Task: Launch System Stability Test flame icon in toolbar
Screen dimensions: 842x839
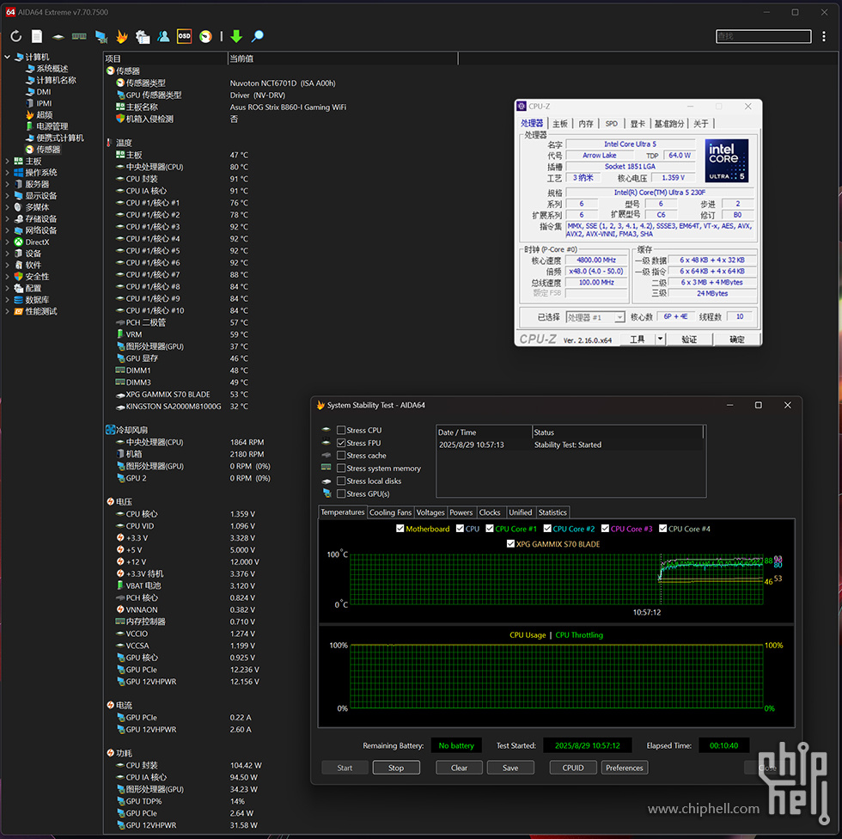Action: coord(122,36)
